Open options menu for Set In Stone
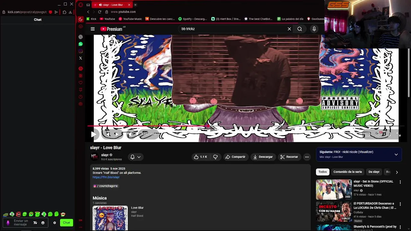 (x=400, y=182)
